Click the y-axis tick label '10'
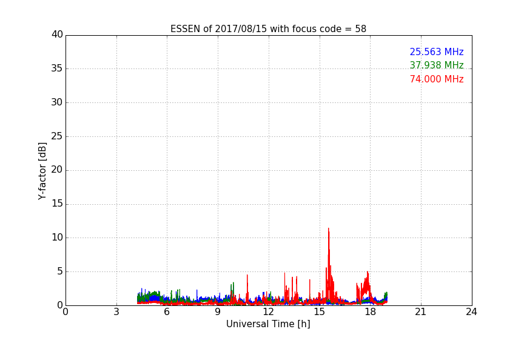524x349 pixels. pyautogui.click(x=57, y=238)
